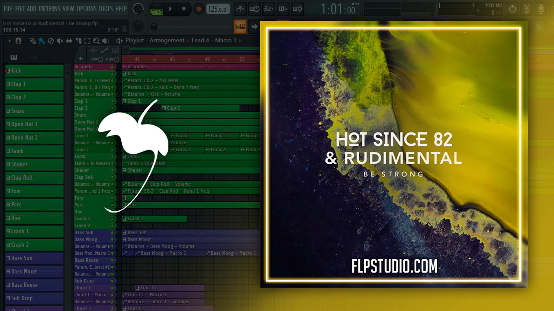Screen dimensions: 554x311
Task: Mute the Bass Moog playlist track
Action: click(113, 240)
